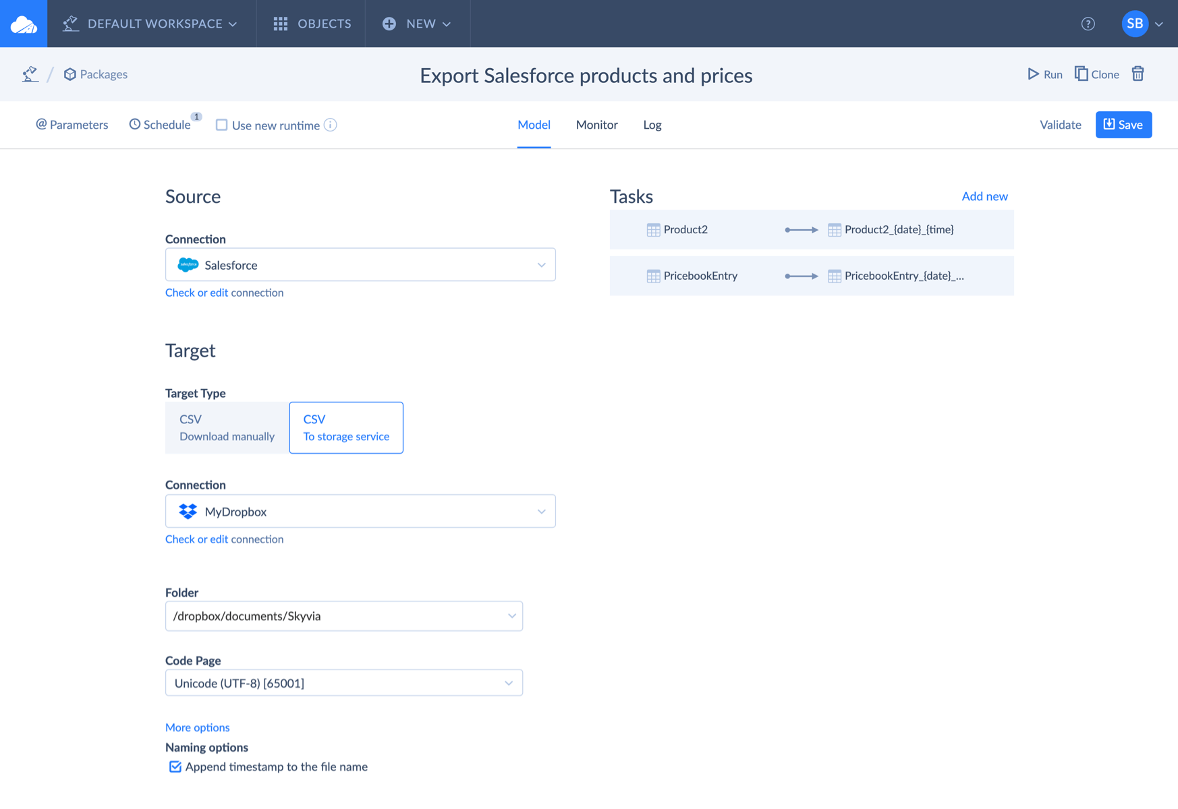The height and width of the screenshot is (809, 1178).
Task: Switch to the Monitor tab
Action: [x=596, y=125]
